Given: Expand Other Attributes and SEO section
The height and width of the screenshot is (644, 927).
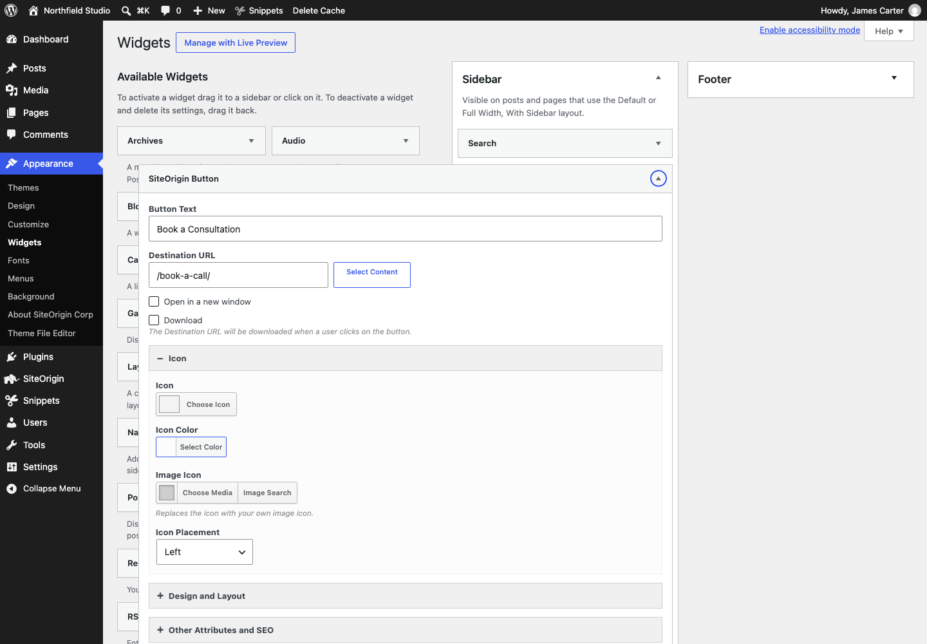Looking at the screenshot, I should [x=406, y=630].
